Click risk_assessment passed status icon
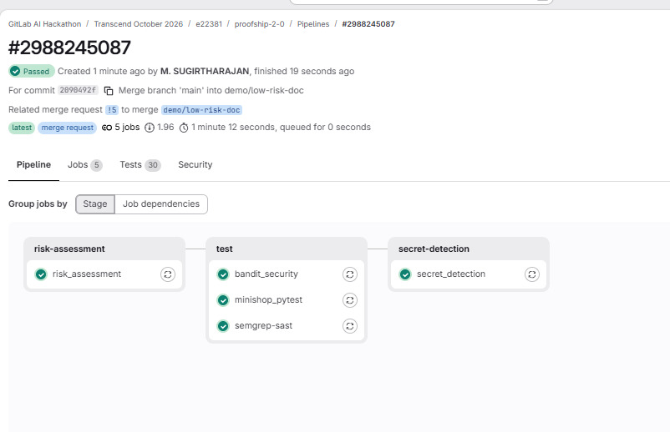Viewport: 670px width, 432px height. pyautogui.click(x=41, y=274)
